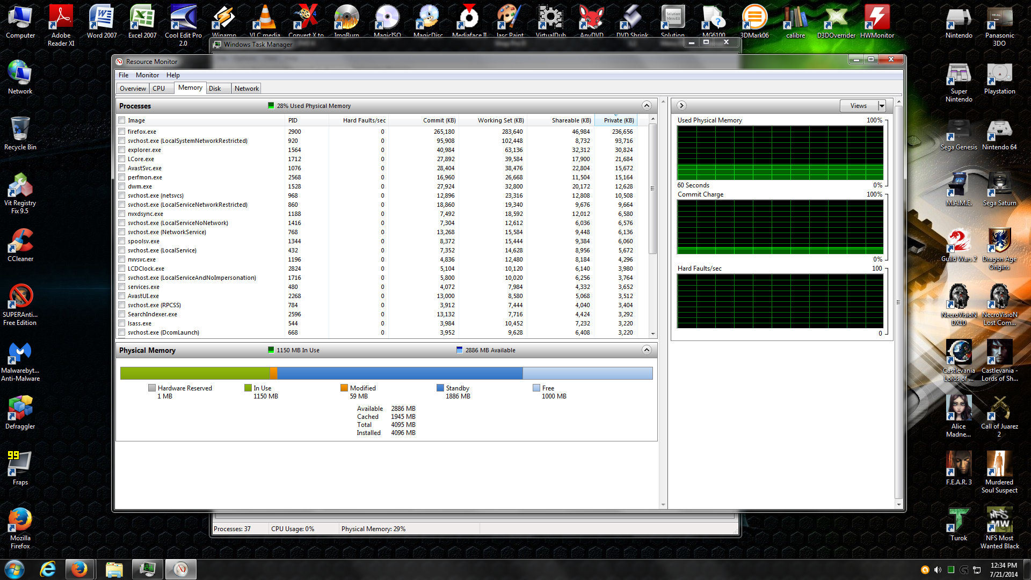The image size is (1031, 580).
Task: Click the blue Standby memory bar
Action: (x=400, y=373)
